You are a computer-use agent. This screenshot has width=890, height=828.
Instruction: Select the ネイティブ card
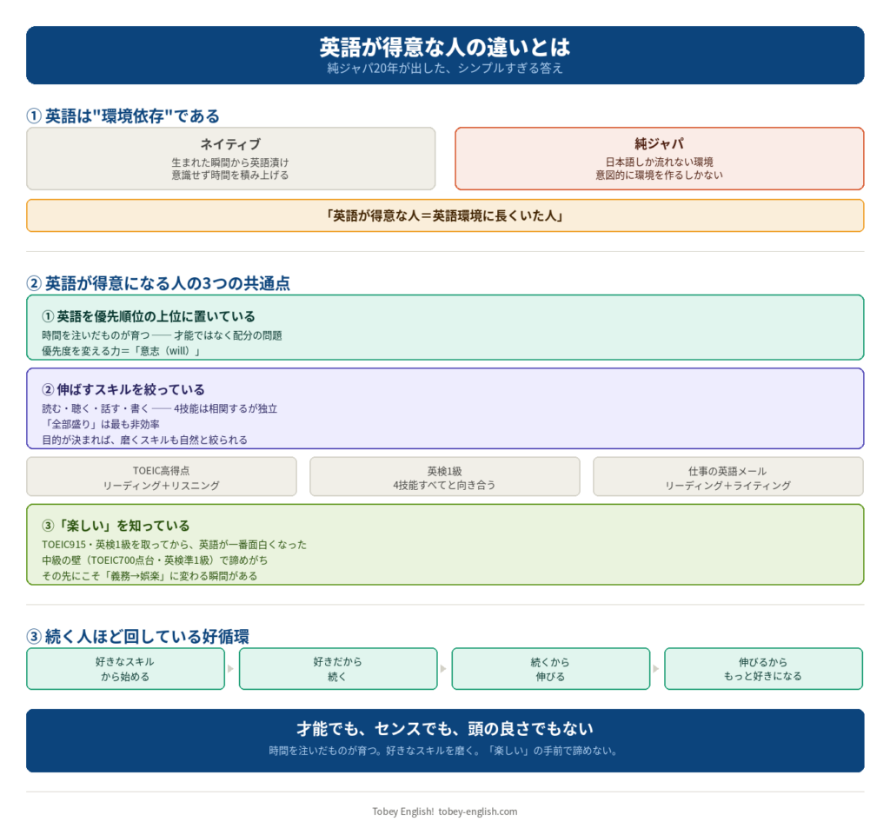[x=230, y=158]
